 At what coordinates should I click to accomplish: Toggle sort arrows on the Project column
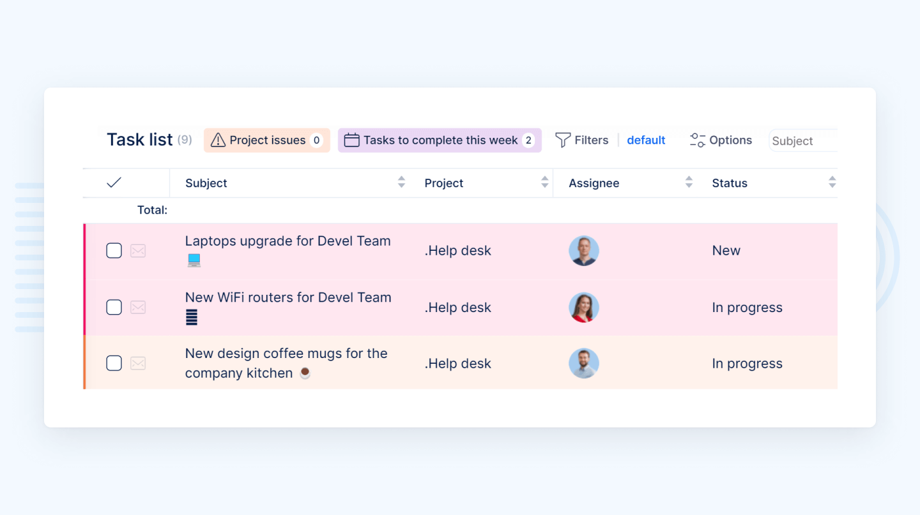coord(544,183)
